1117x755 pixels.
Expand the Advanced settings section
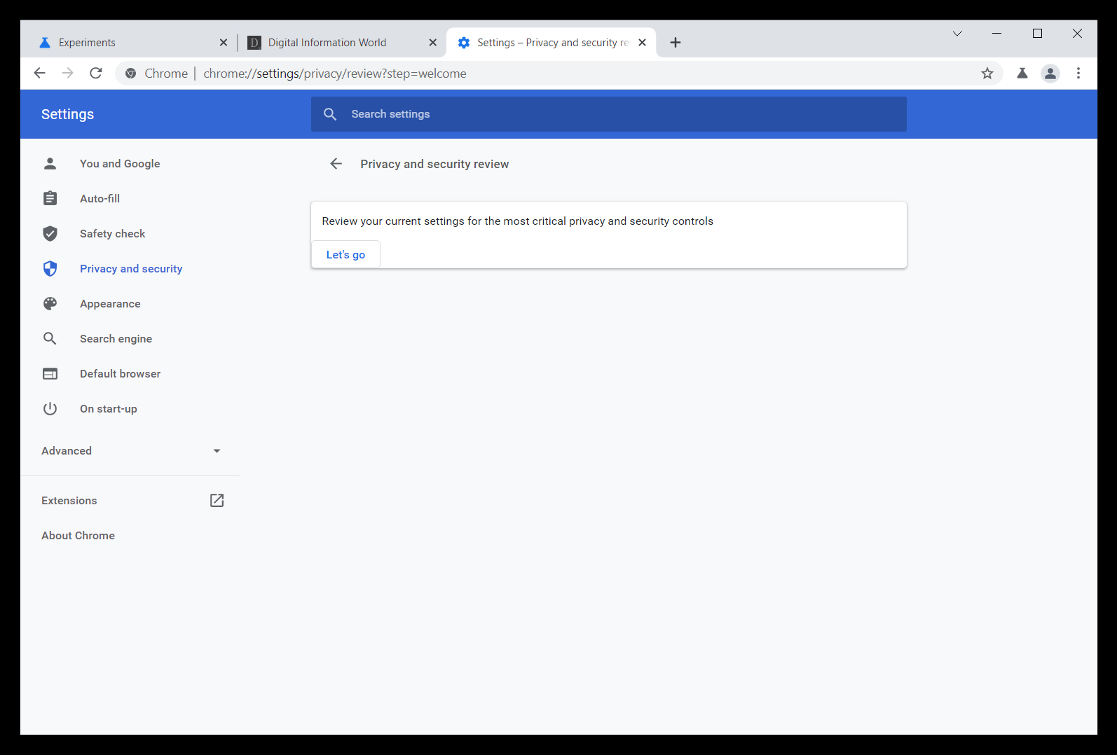pos(217,451)
